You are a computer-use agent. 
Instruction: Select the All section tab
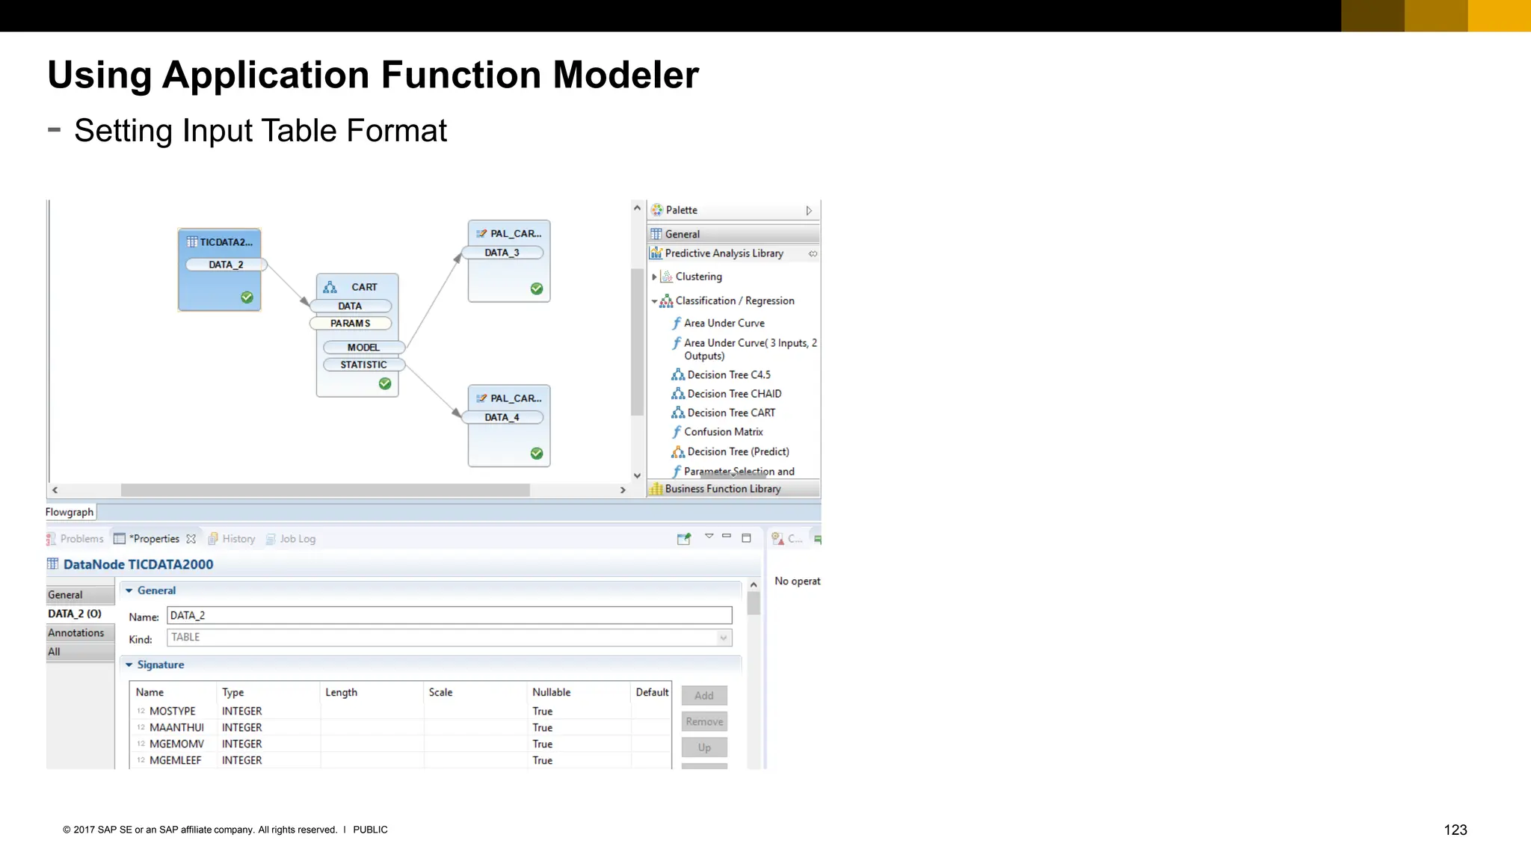80,652
